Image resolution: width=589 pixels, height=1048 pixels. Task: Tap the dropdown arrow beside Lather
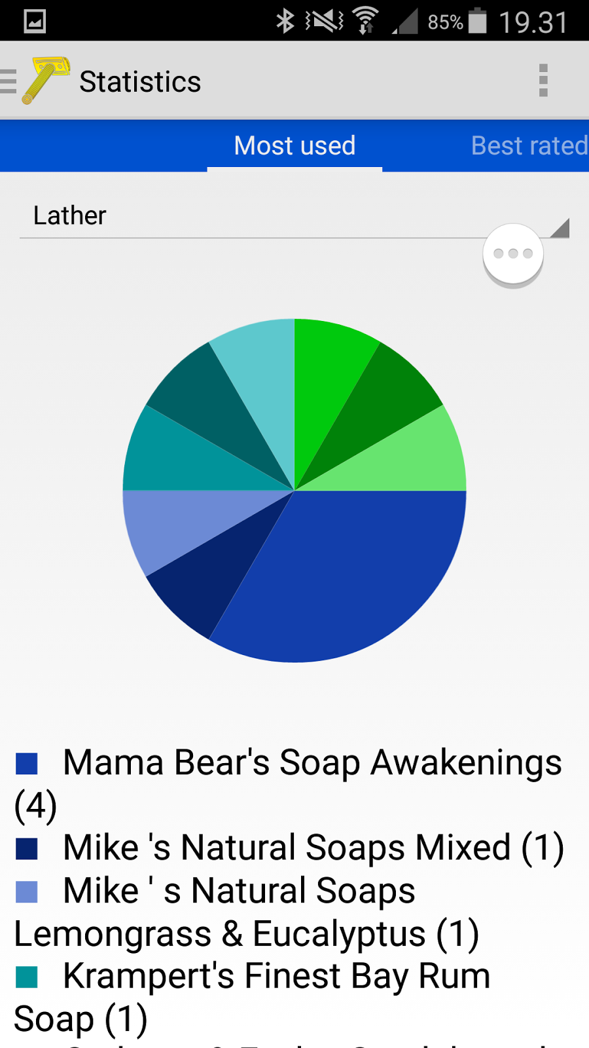coord(560,227)
